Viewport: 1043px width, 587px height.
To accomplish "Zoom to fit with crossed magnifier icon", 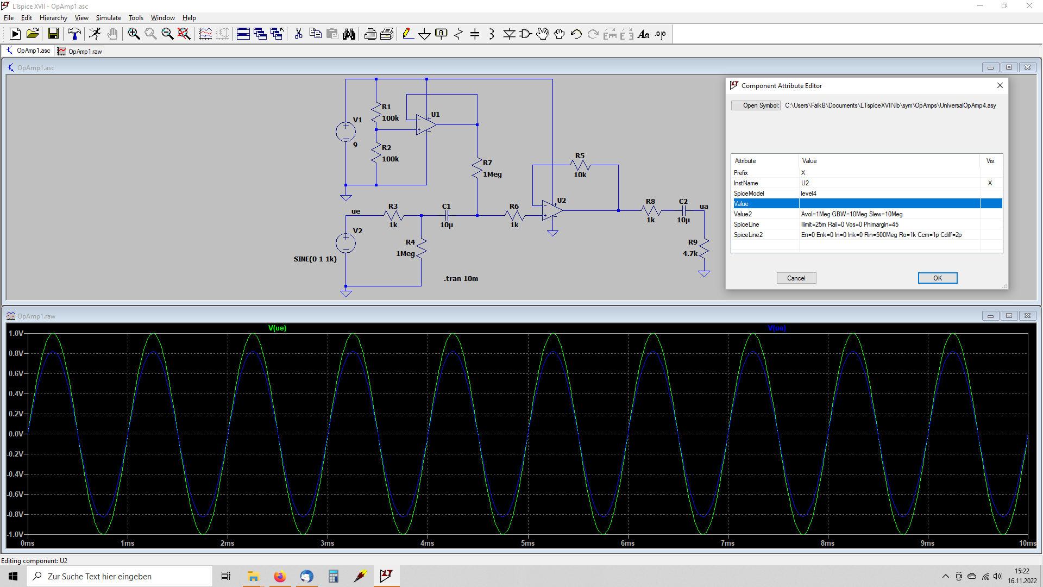I will coord(184,34).
